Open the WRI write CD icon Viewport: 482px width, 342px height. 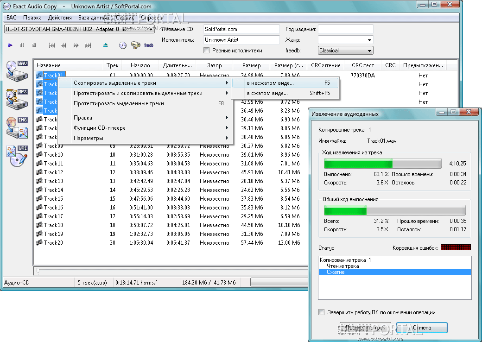point(17,156)
